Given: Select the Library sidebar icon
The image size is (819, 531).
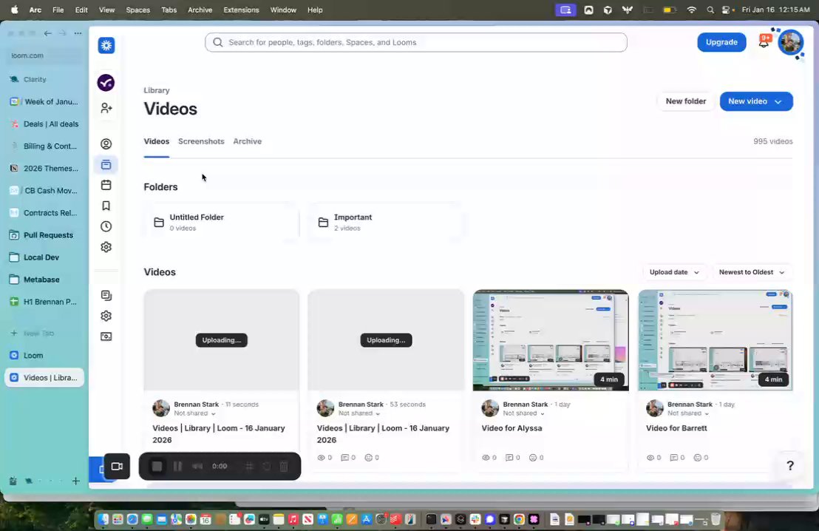Looking at the screenshot, I should [x=106, y=165].
